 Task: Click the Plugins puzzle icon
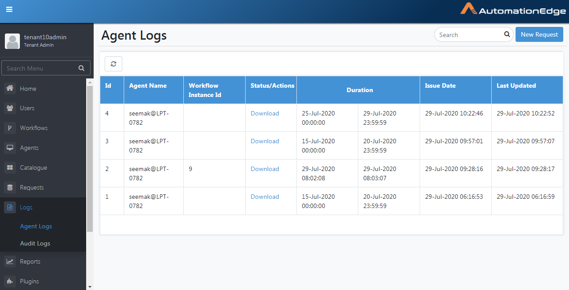(10, 281)
